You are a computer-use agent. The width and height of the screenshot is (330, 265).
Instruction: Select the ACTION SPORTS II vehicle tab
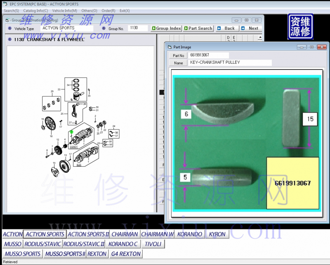88,234
